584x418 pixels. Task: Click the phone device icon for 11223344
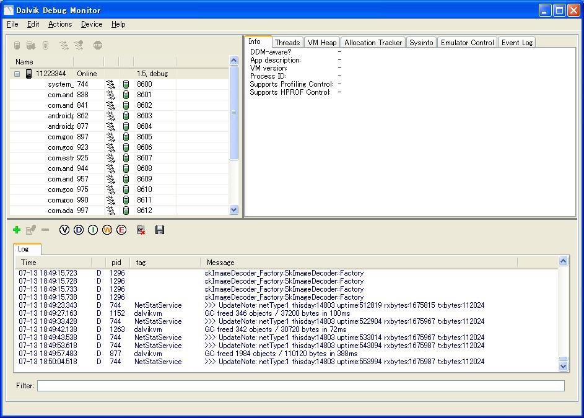pos(28,74)
